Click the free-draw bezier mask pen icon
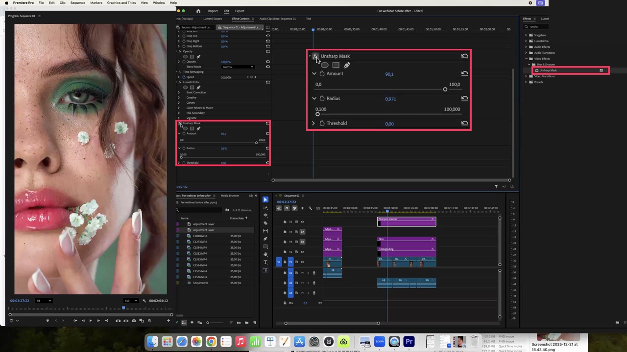 [347, 65]
